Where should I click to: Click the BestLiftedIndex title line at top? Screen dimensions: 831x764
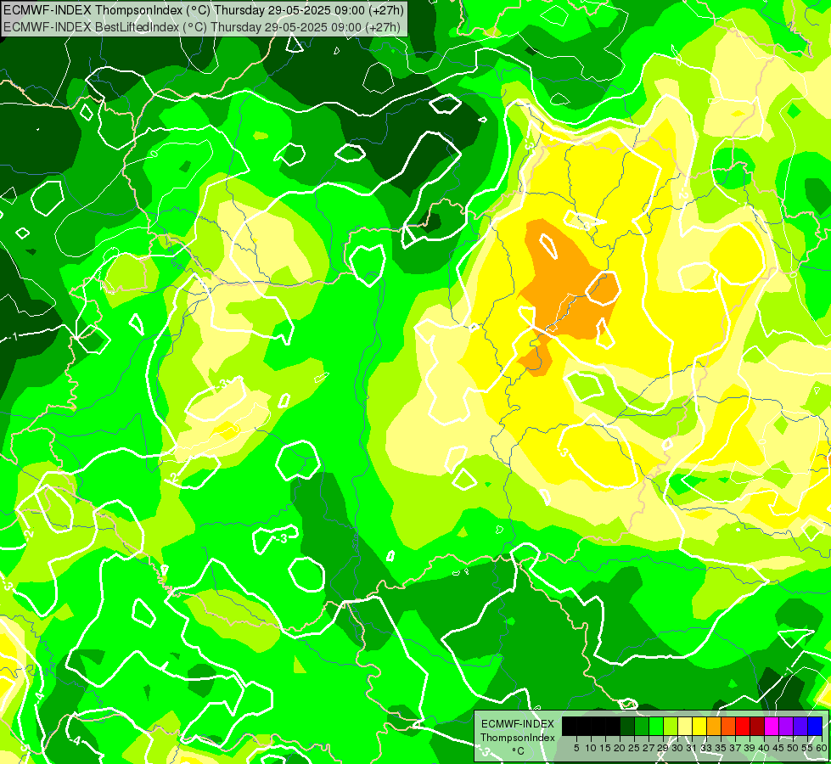202,27
